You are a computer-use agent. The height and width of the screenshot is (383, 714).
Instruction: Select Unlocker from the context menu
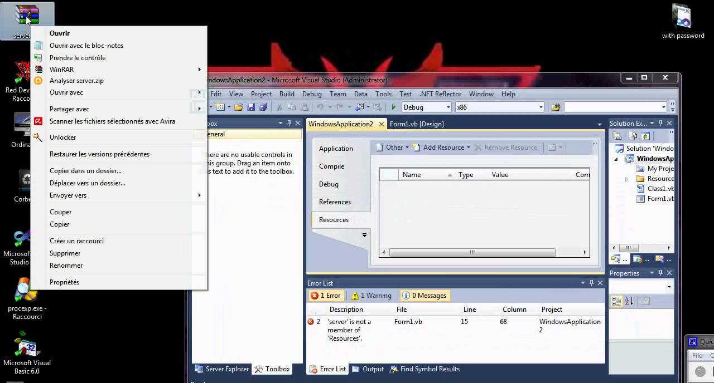119,138
